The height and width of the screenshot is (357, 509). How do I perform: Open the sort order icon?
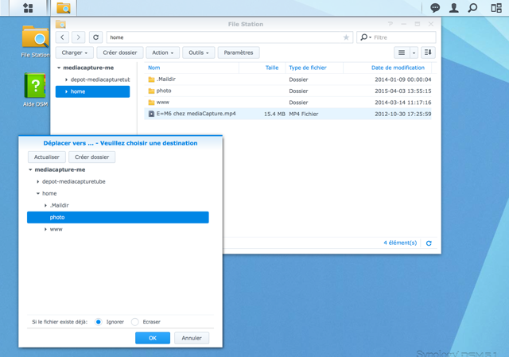(428, 52)
